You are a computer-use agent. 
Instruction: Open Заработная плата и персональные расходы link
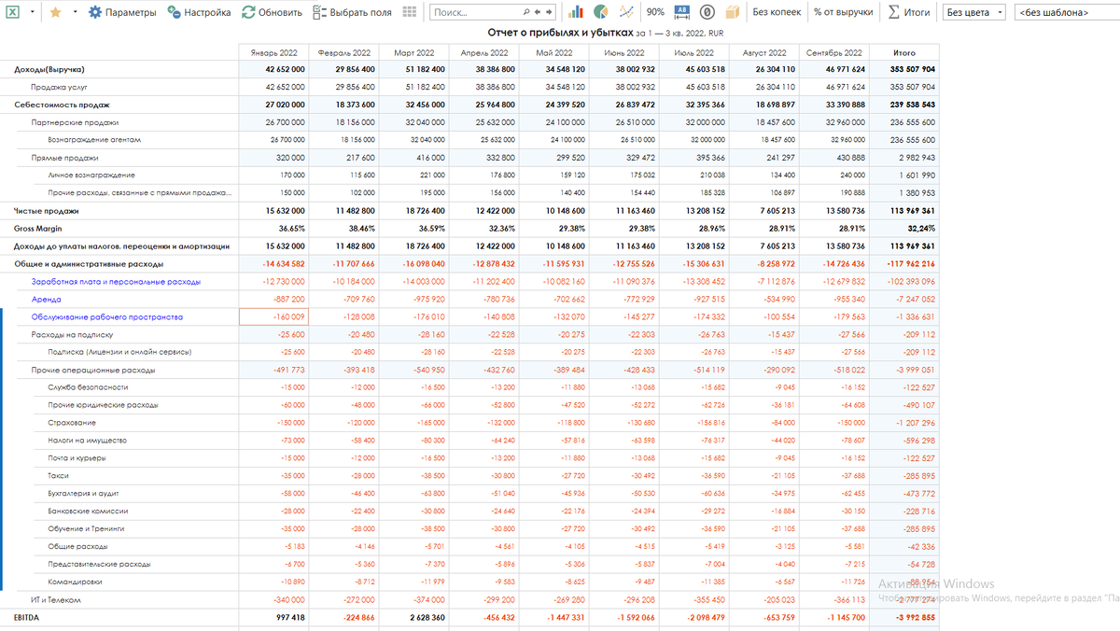point(116,282)
